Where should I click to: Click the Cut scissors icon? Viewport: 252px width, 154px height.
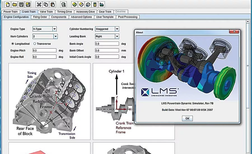[39, 4]
